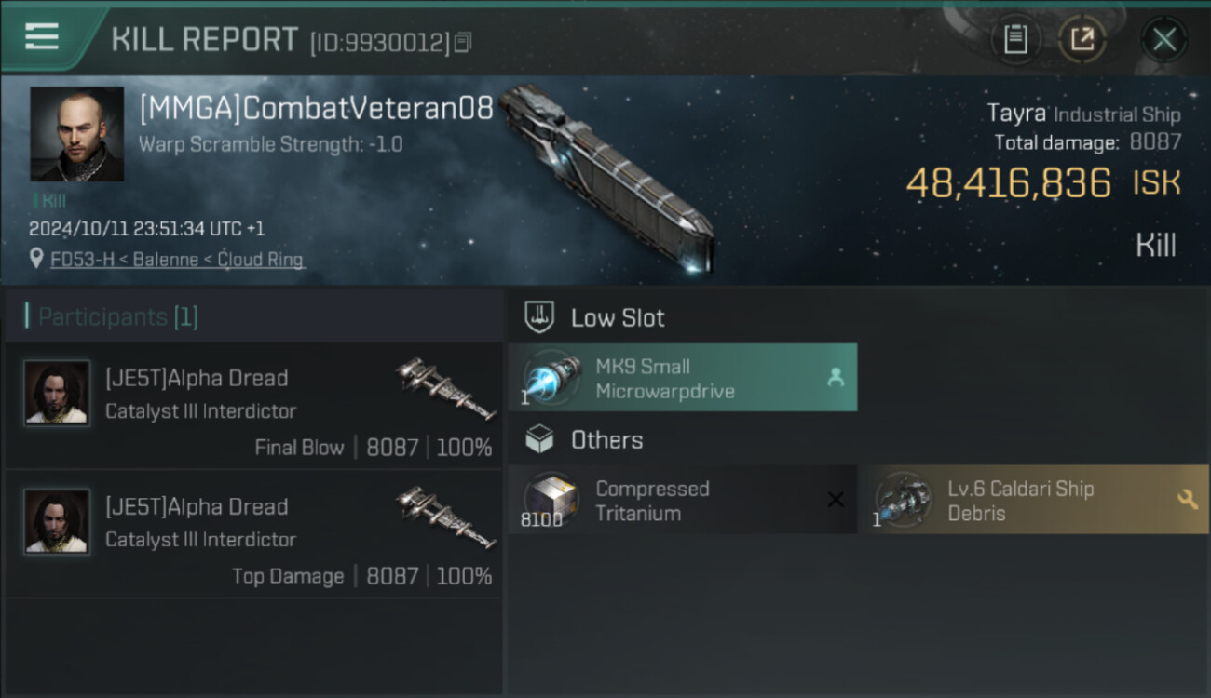View CombatVeteran08 victim portrait
The height and width of the screenshot is (698, 1211).
pos(77,134)
